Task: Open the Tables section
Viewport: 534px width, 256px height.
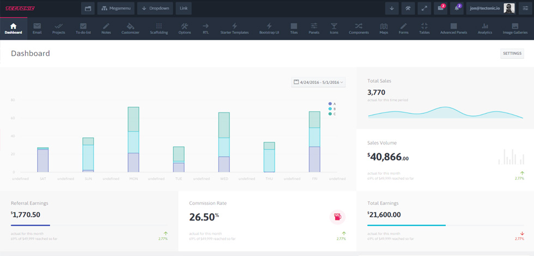Action: (x=424, y=28)
